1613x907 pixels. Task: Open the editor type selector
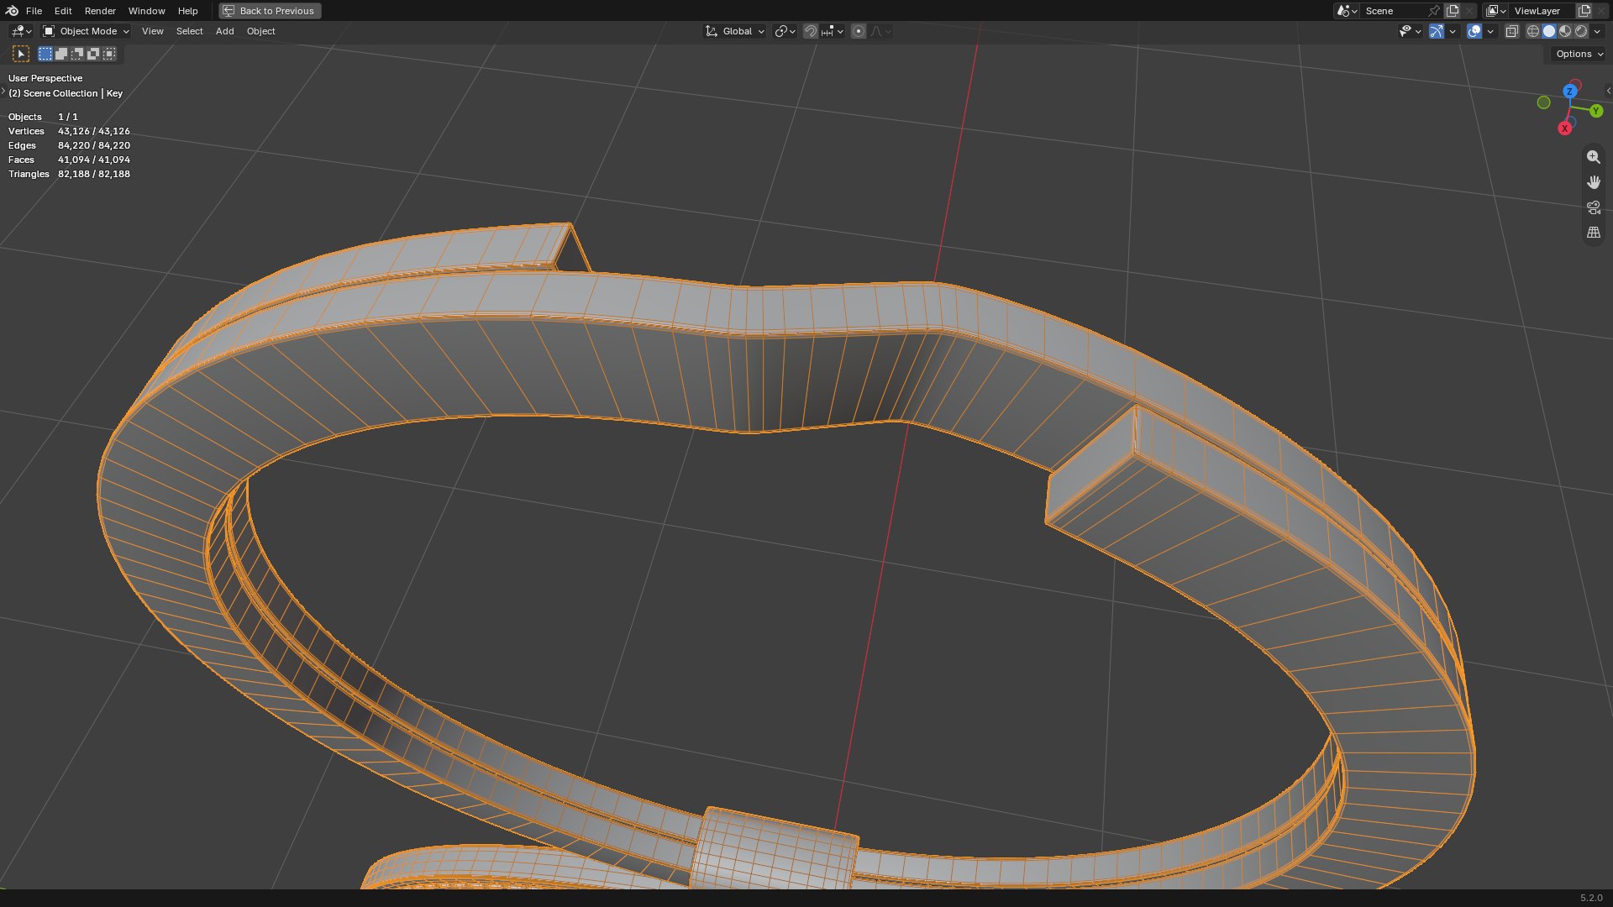21,31
